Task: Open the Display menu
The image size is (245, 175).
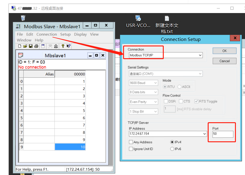Action: coord(80,34)
